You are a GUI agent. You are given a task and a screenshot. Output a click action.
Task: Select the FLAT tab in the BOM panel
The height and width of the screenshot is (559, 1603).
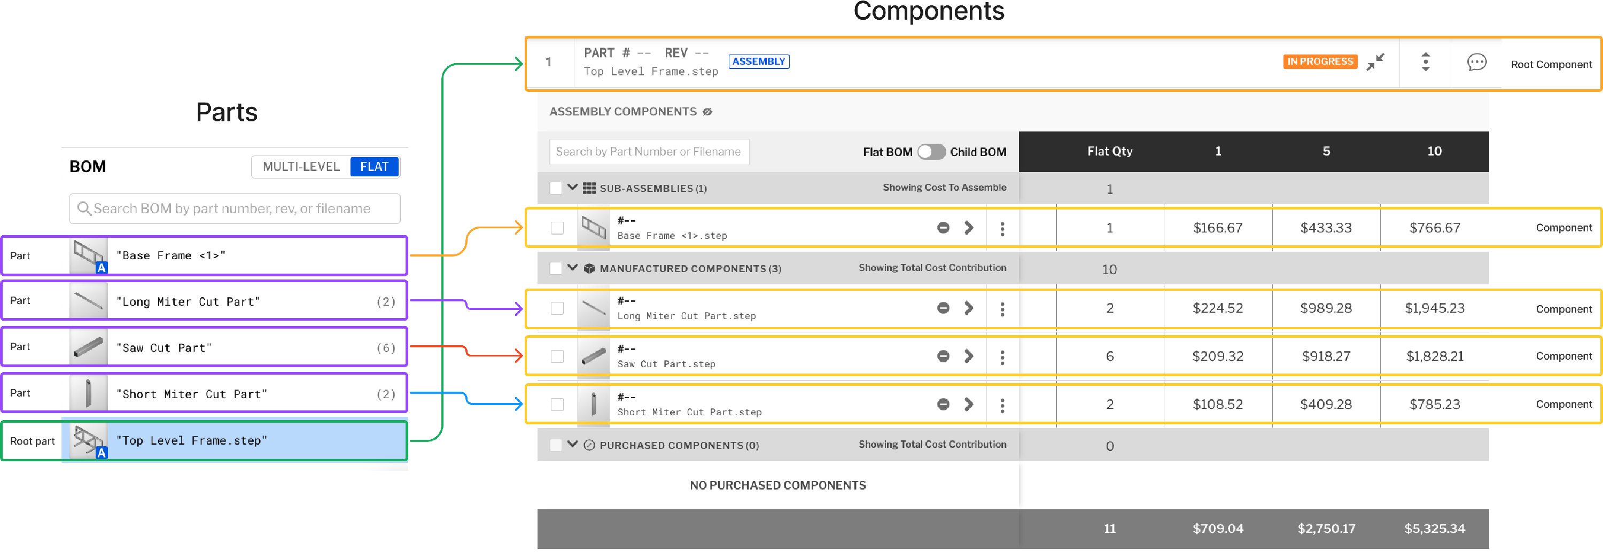click(373, 167)
